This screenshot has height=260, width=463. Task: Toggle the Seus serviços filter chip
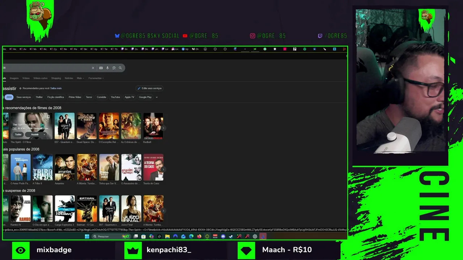tap(24, 97)
